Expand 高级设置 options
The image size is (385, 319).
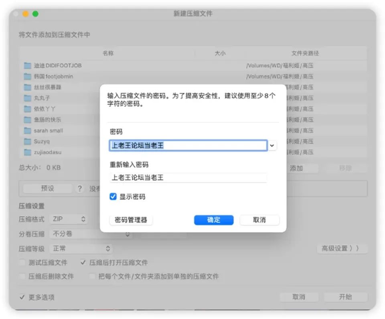pos(342,248)
